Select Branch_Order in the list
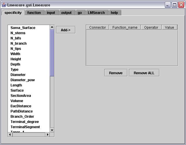 (x=29, y=116)
